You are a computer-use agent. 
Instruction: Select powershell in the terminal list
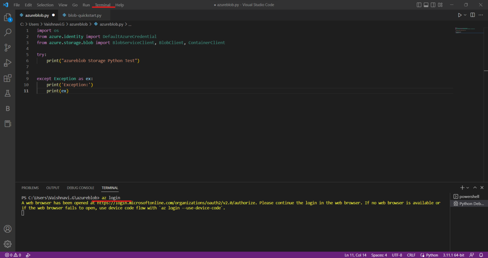pos(469,196)
